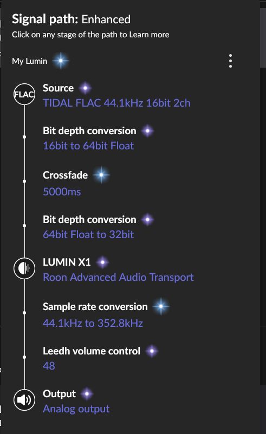Click the star next to Sample rate conversion

click(161, 306)
